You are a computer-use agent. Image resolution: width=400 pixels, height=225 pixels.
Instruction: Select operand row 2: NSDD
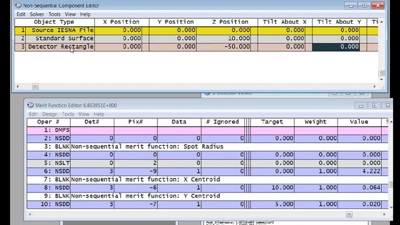click(207, 138)
